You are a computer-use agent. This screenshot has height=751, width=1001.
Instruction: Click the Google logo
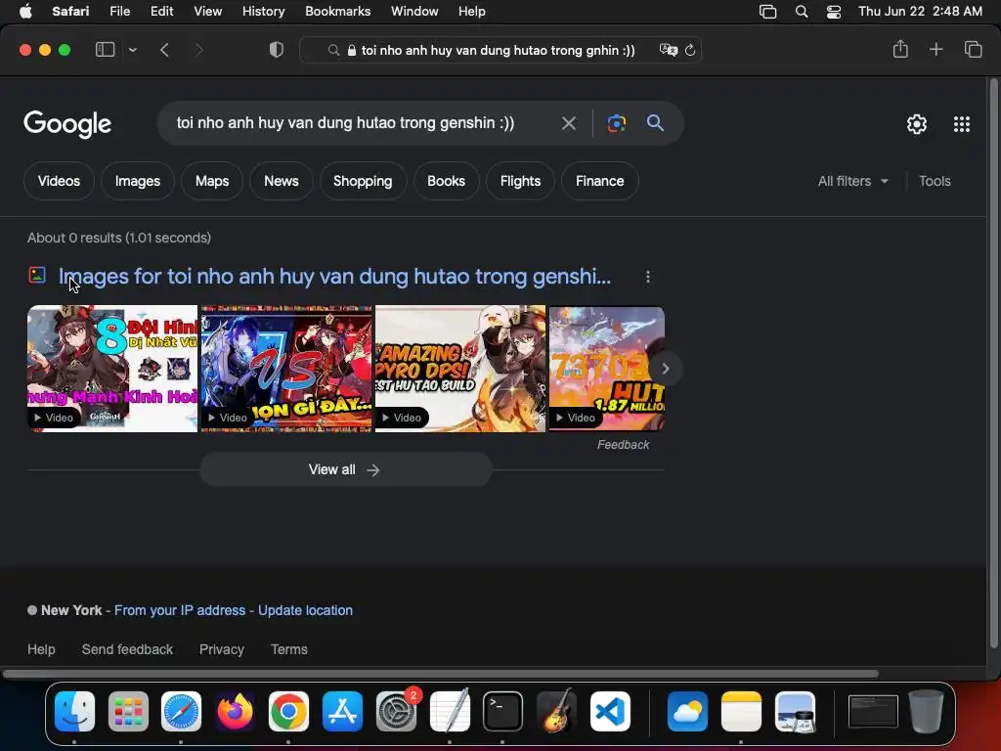pos(67,124)
